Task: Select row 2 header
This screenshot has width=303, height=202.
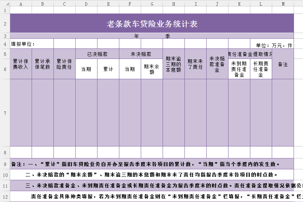Action: click(x=5, y=24)
